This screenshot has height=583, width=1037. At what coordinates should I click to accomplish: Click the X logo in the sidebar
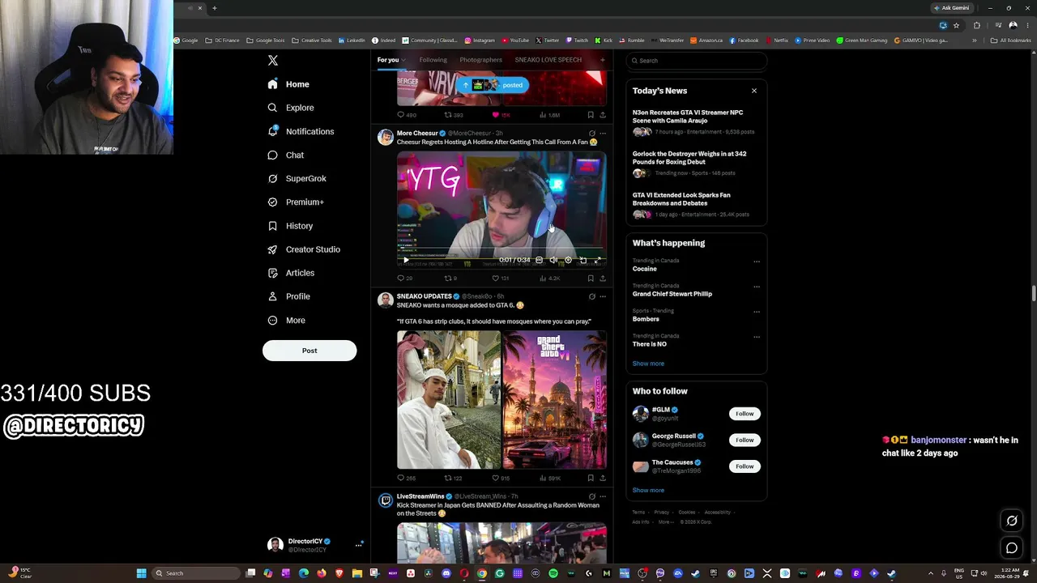tap(273, 61)
